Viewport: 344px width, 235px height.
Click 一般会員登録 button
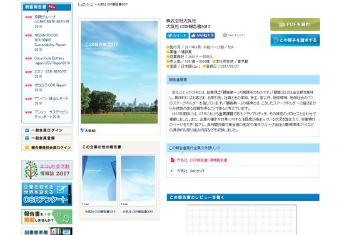(x=47, y=138)
